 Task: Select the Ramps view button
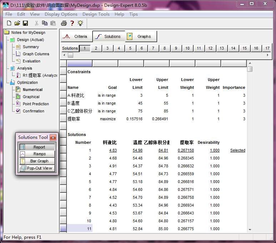(x=37, y=154)
